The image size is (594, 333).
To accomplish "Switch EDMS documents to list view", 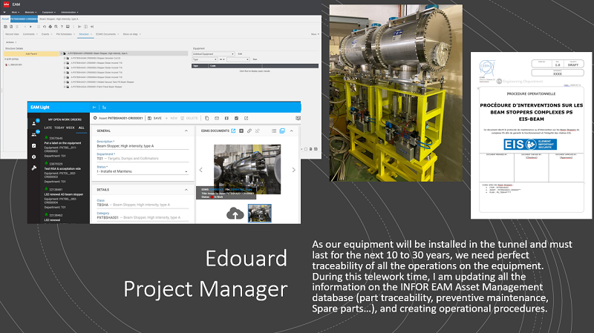I will tap(274, 131).
